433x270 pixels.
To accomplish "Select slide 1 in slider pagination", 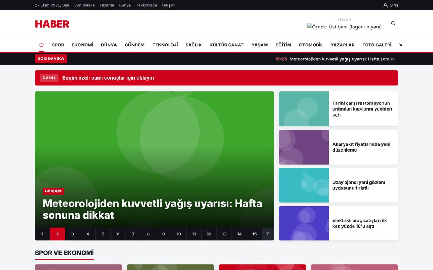I will [42, 234].
